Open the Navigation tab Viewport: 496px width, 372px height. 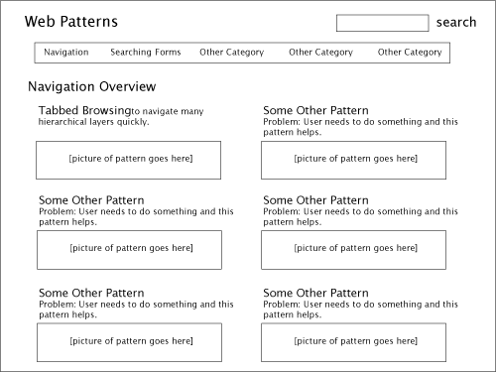(66, 53)
